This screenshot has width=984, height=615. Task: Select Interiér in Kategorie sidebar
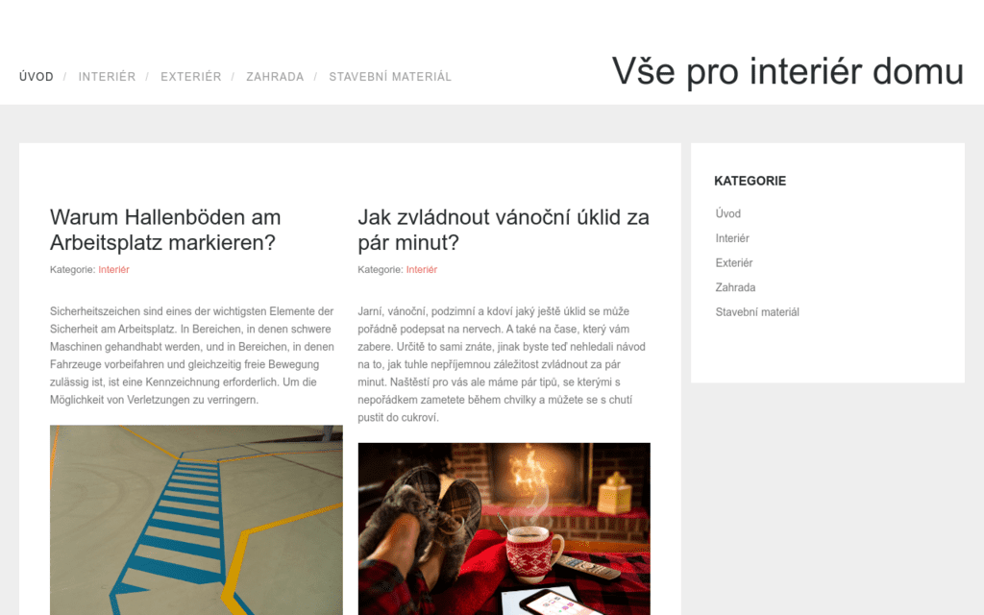(732, 238)
